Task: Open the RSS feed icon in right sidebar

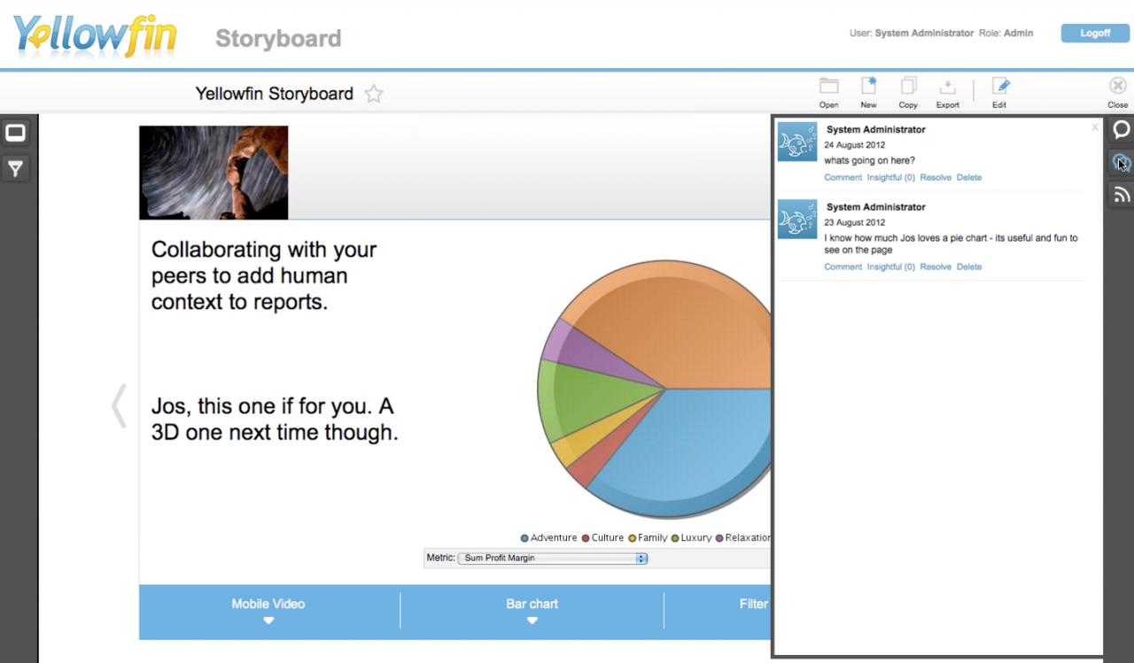Action: point(1121,195)
